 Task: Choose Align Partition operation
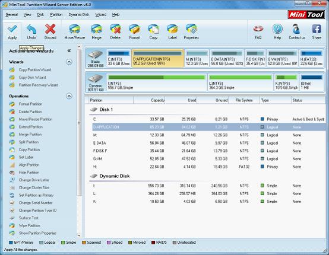point(29,165)
